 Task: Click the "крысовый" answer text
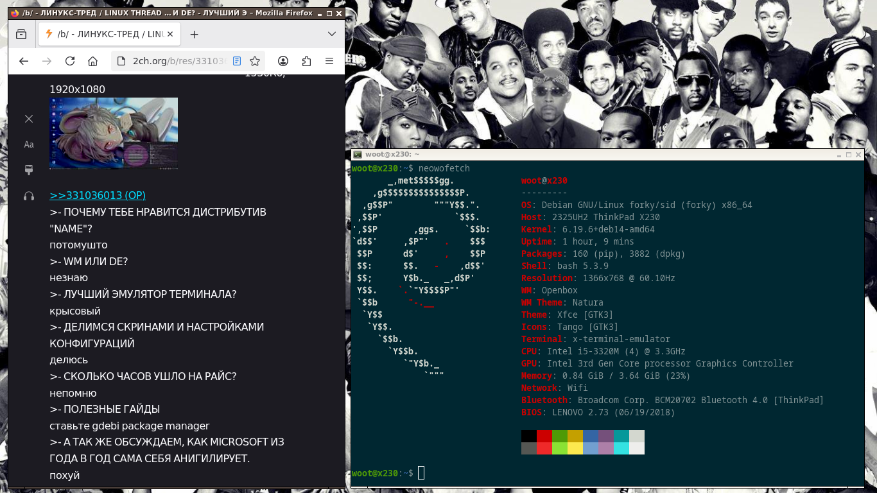click(x=75, y=311)
